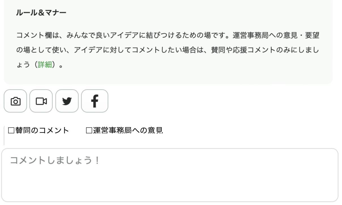Click the Facebook "f" icon button
The width and height of the screenshot is (342, 205).
click(95, 101)
